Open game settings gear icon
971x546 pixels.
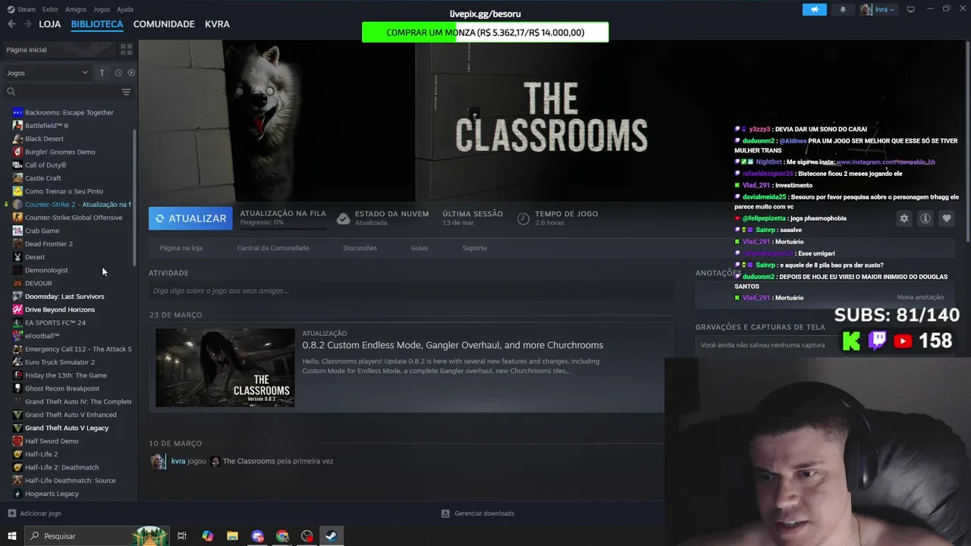pyautogui.click(x=903, y=218)
